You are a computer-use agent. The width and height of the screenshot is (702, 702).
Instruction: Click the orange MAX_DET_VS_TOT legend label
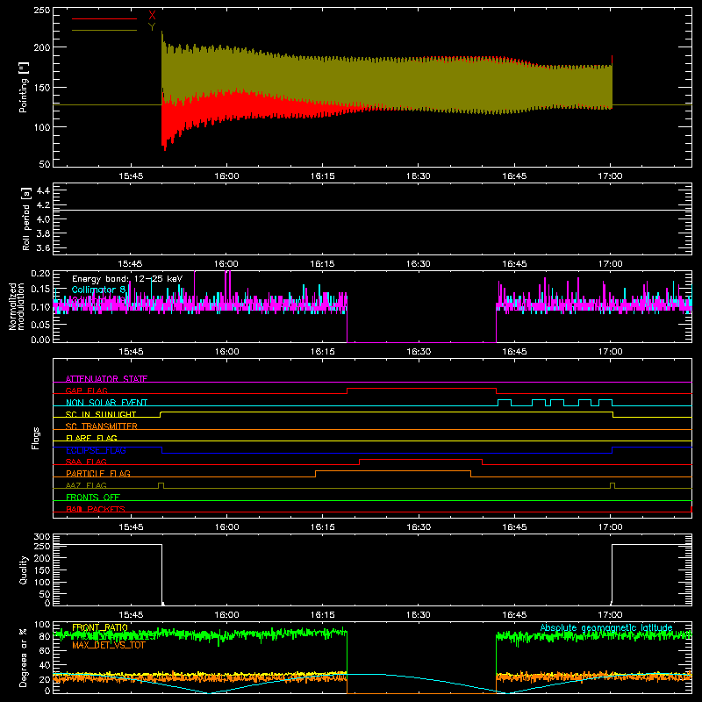[109, 645]
